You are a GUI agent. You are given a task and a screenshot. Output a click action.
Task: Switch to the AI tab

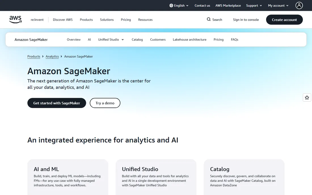tap(89, 40)
